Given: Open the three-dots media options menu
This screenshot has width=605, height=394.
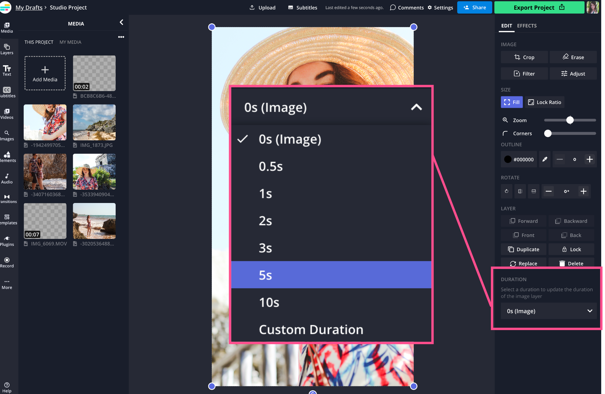Looking at the screenshot, I should coord(121,37).
